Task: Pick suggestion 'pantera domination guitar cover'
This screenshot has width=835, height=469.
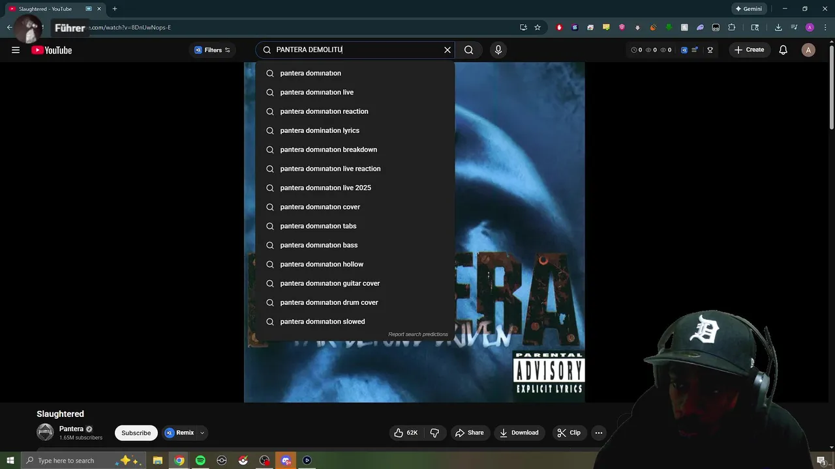Action: click(355, 283)
